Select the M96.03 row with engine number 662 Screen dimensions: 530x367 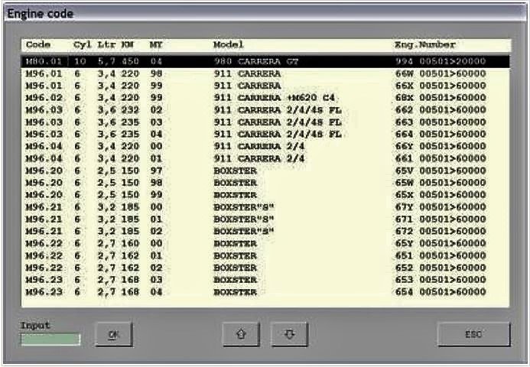(x=265, y=110)
